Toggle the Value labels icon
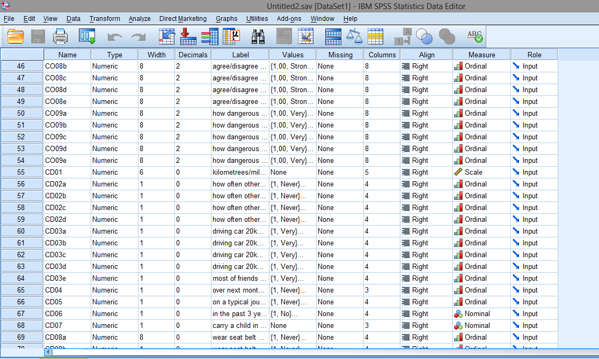 403,36
